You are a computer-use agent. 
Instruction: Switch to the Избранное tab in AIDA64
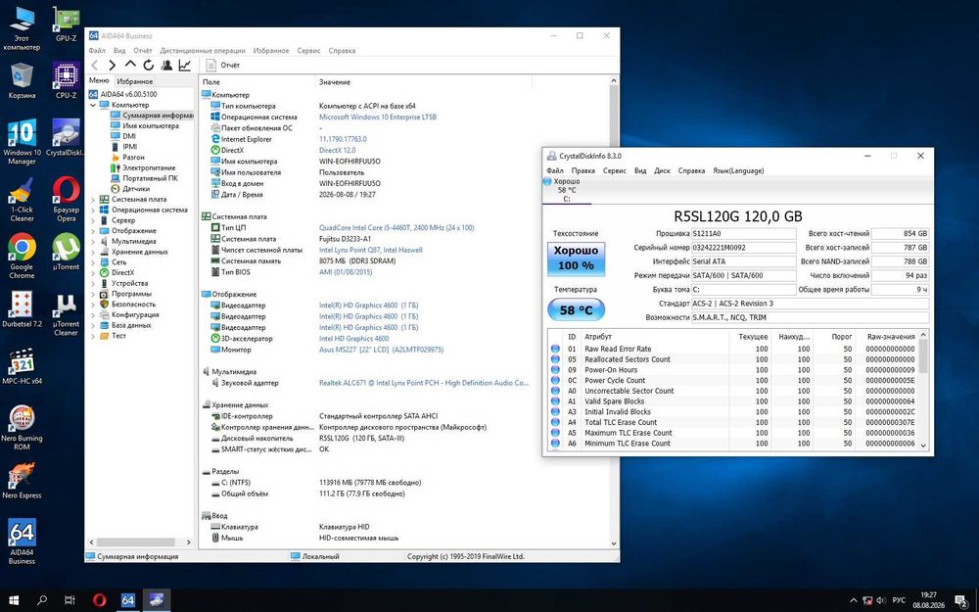[x=134, y=81]
